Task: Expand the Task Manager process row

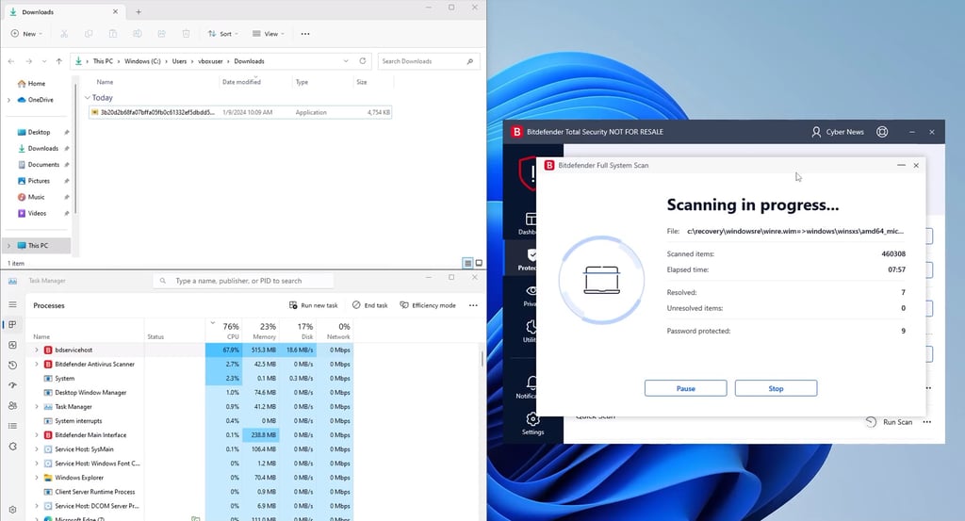Action: (x=37, y=407)
